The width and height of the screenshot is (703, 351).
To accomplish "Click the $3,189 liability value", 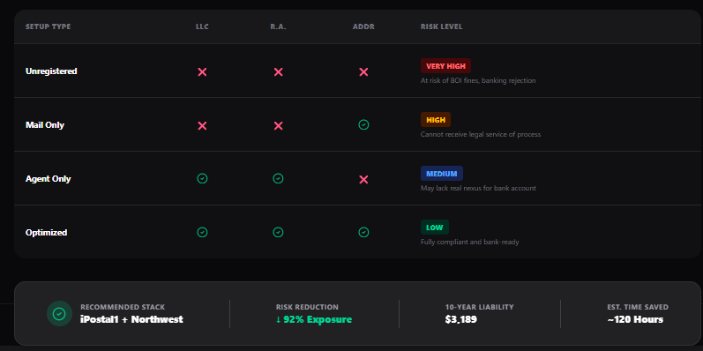I will (x=461, y=319).
